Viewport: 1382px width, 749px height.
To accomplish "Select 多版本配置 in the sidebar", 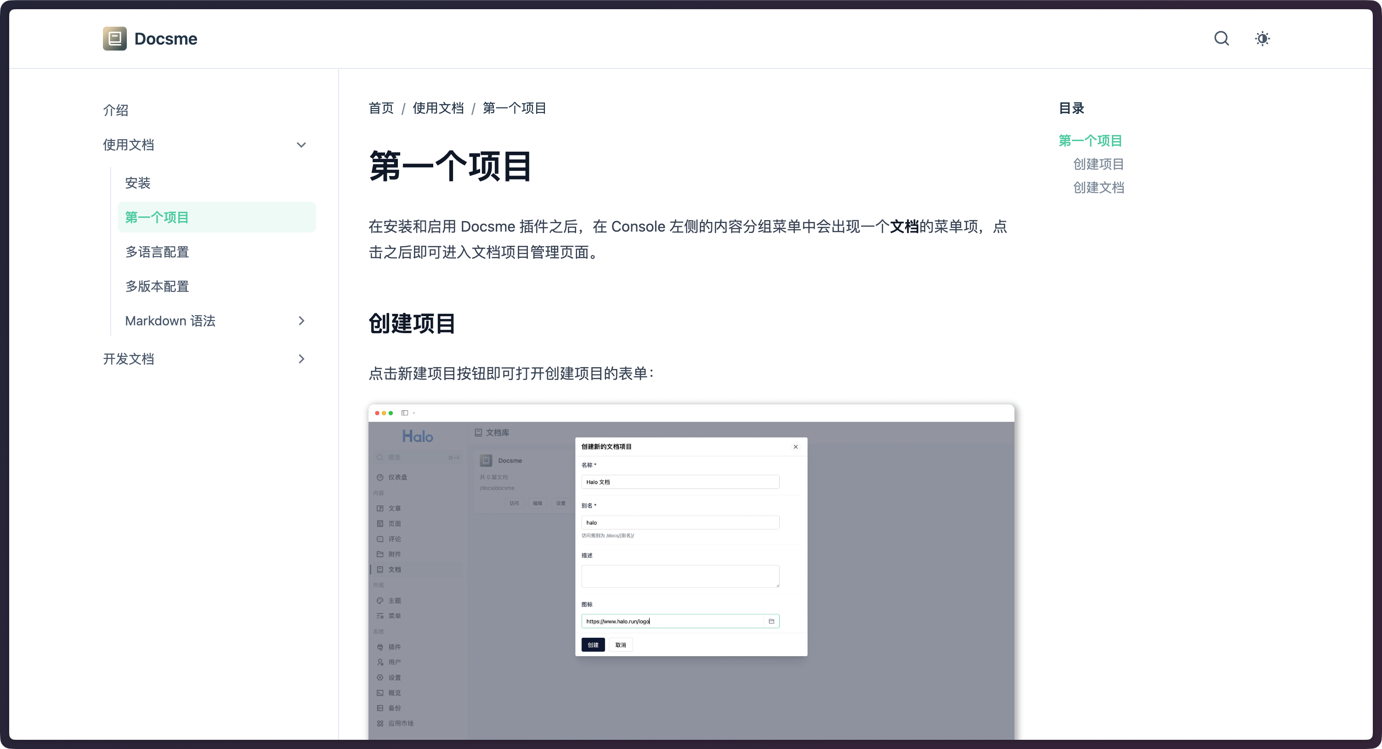I will click(157, 287).
